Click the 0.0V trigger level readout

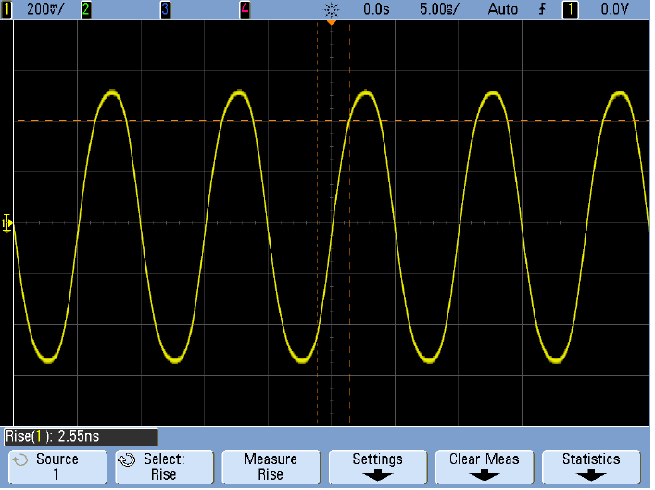(x=614, y=9)
